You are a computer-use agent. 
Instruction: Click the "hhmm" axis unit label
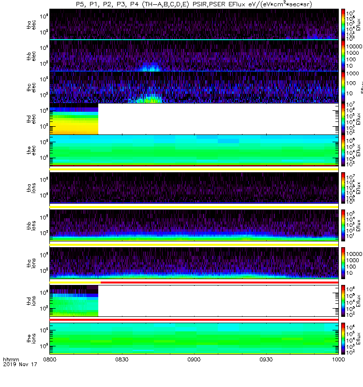point(11,359)
